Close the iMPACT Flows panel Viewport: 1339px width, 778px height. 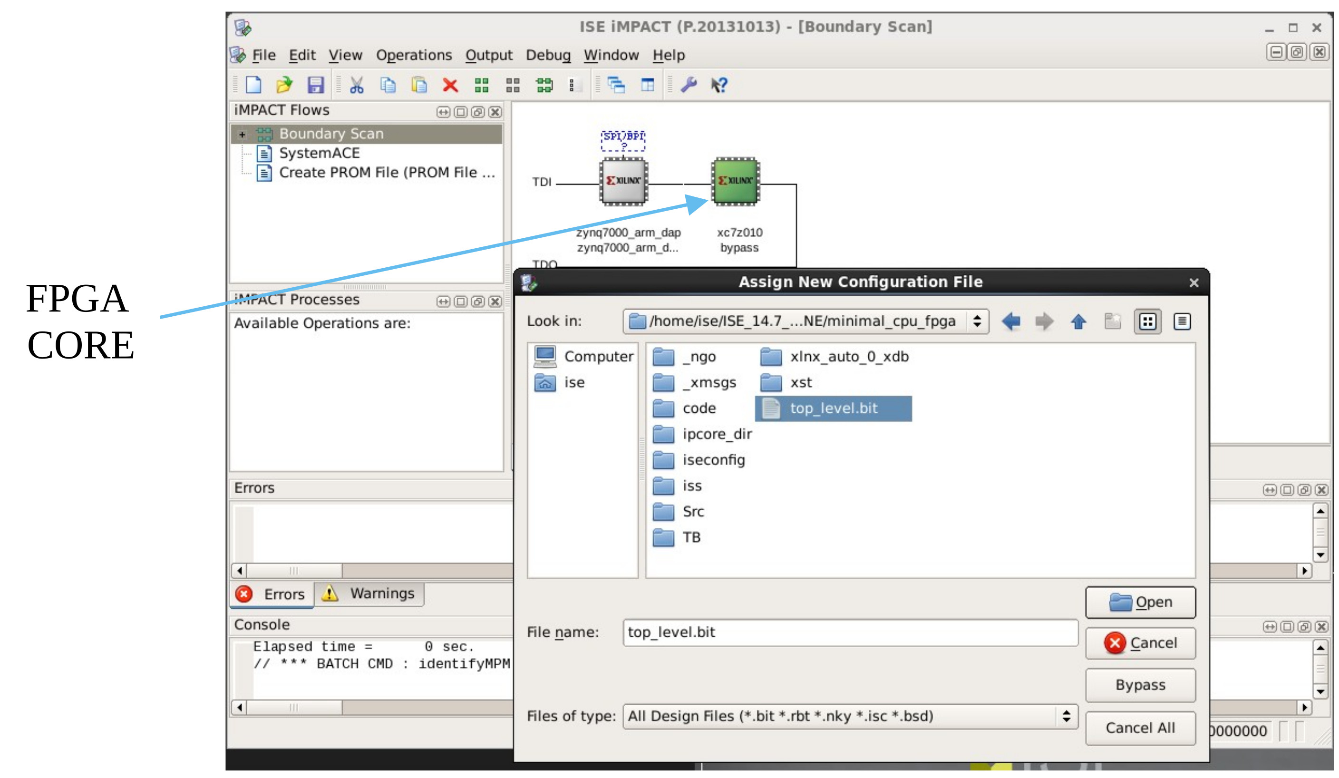pos(495,112)
